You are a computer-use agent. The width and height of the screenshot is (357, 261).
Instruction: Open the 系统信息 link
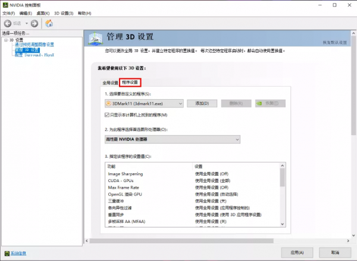[18, 253]
